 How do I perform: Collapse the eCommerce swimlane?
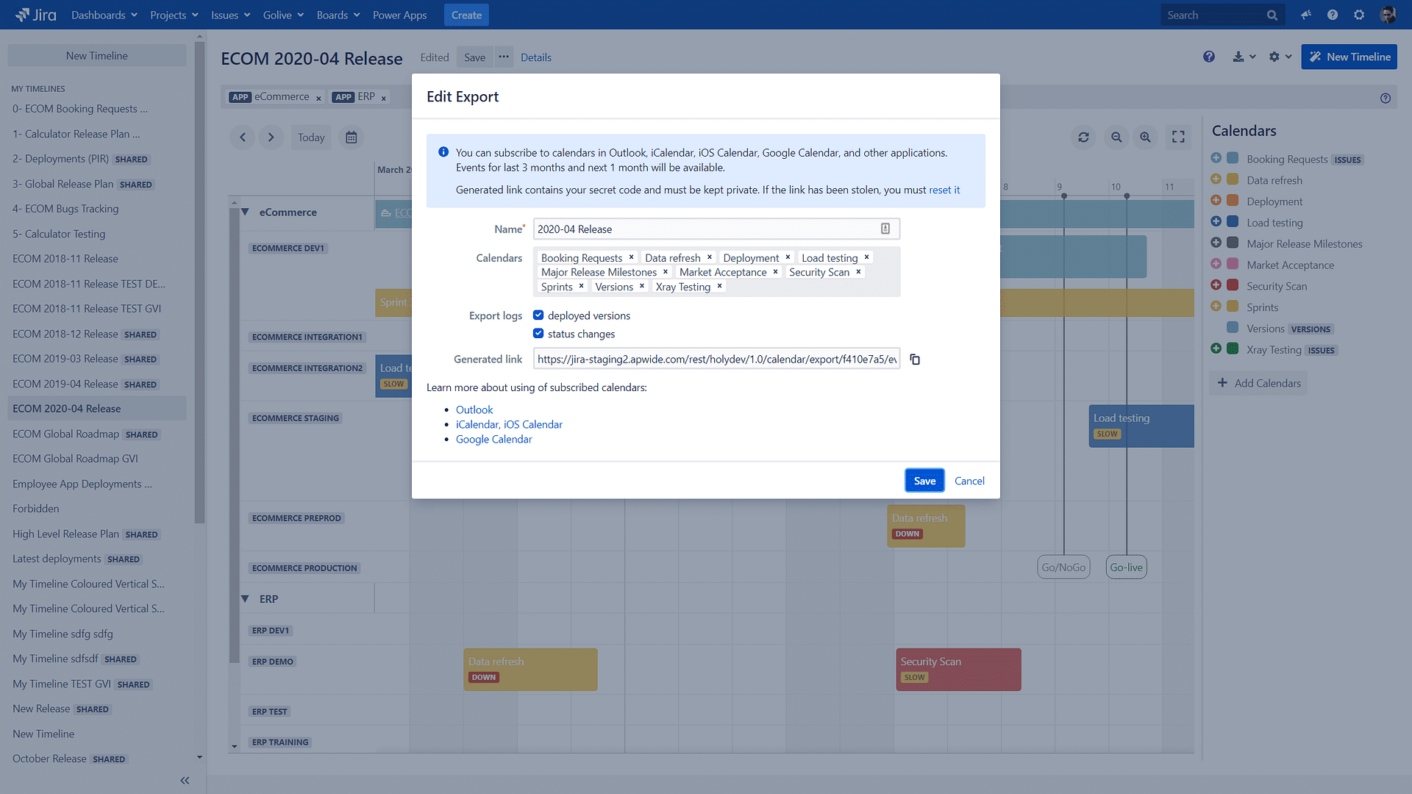pyautogui.click(x=246, y=212)
